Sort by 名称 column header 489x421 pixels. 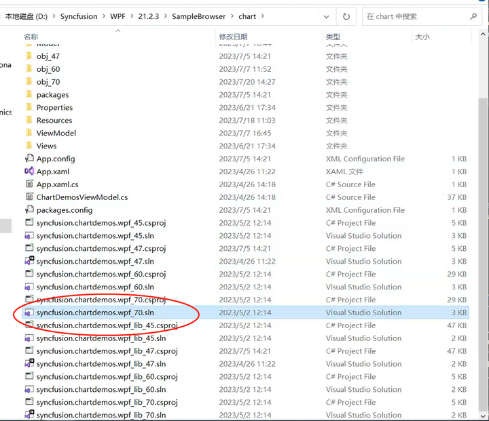(31, 37)
